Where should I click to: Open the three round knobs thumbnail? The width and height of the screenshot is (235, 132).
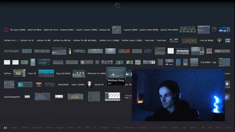[107, 62]
